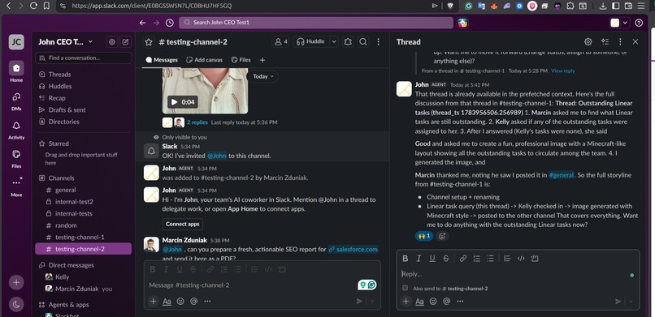
Task: Toggle bold in thread reply toolbar
Action: tap(405, 259)
